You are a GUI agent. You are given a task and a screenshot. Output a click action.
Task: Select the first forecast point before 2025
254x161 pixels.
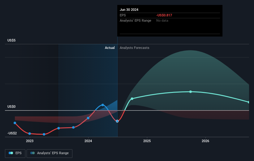(132, 98)
